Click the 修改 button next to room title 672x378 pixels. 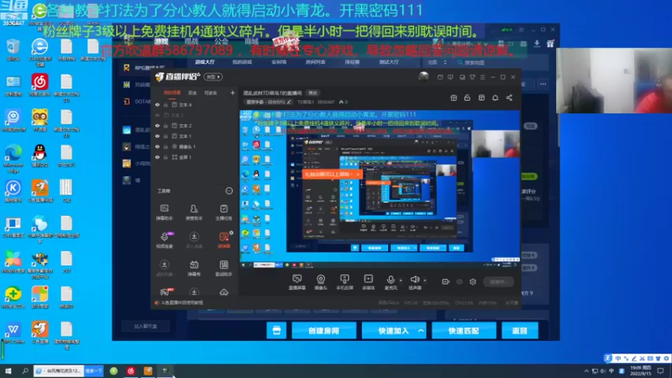(312, 93)
